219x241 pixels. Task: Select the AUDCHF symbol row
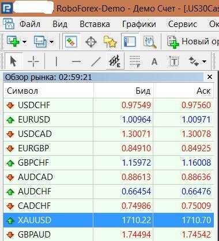pyautogui.click(x=108, y=192)
